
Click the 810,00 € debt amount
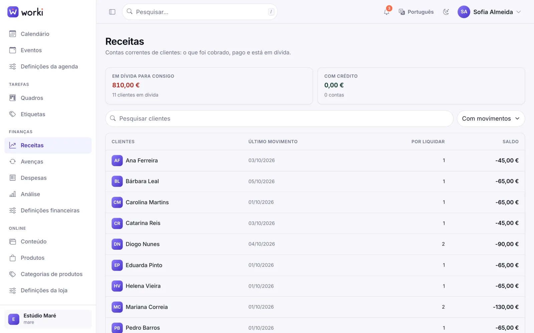(x=126, y=85)
